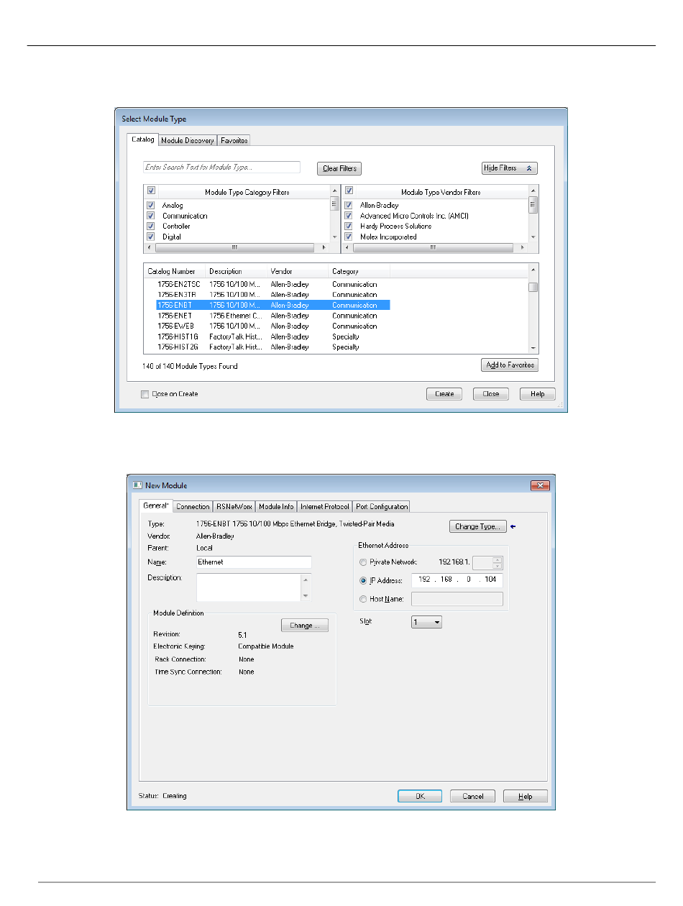View the Internet Protocol tab
This screenshot has height=906, width=683.
pyautogui.click(x=324, y=506)
